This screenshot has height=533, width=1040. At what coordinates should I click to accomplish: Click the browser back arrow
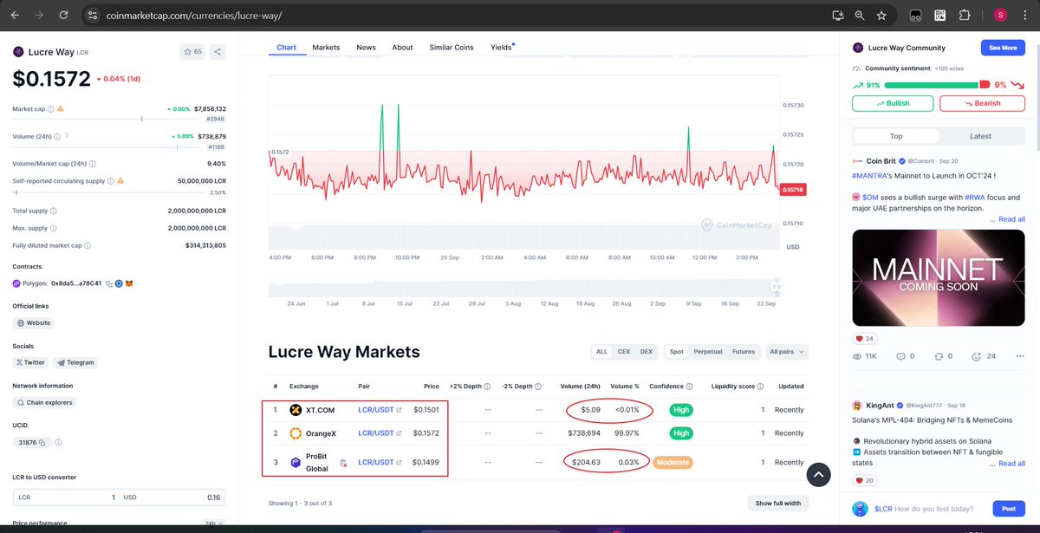(x=15, y=16)
